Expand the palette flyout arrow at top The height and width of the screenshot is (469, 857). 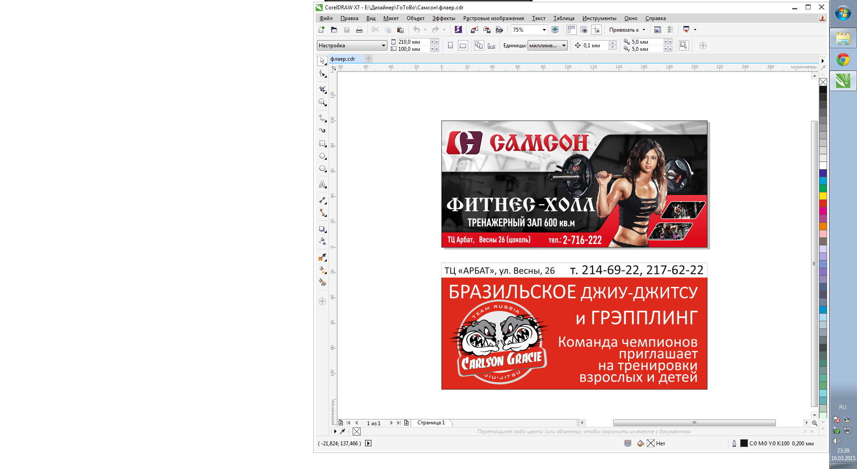[x=823, y=61]
